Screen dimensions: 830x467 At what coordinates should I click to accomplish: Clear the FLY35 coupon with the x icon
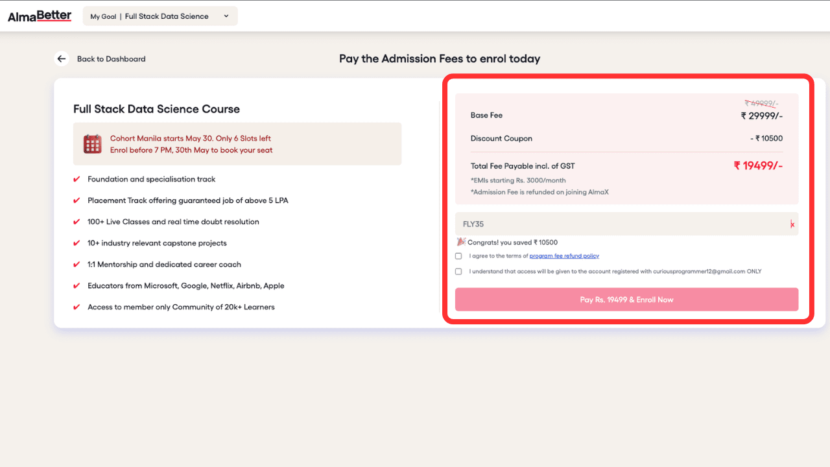pyautogui.click(x=792, y=224)
